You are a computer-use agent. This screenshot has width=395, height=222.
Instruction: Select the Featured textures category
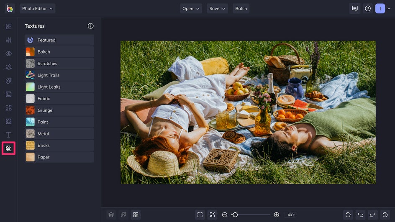pyautogui.click(x=59, y=40)
